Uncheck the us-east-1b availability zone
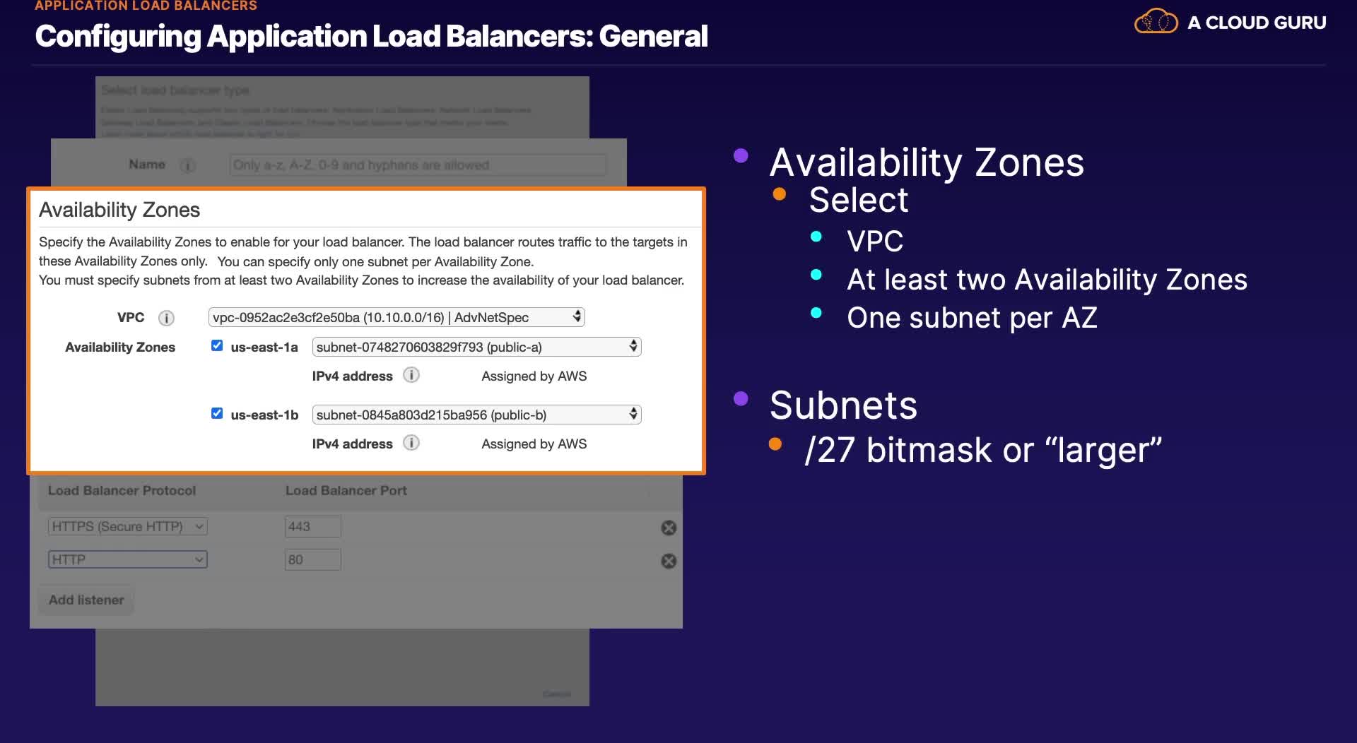The image size is (1357, 743). coord(217,413)
